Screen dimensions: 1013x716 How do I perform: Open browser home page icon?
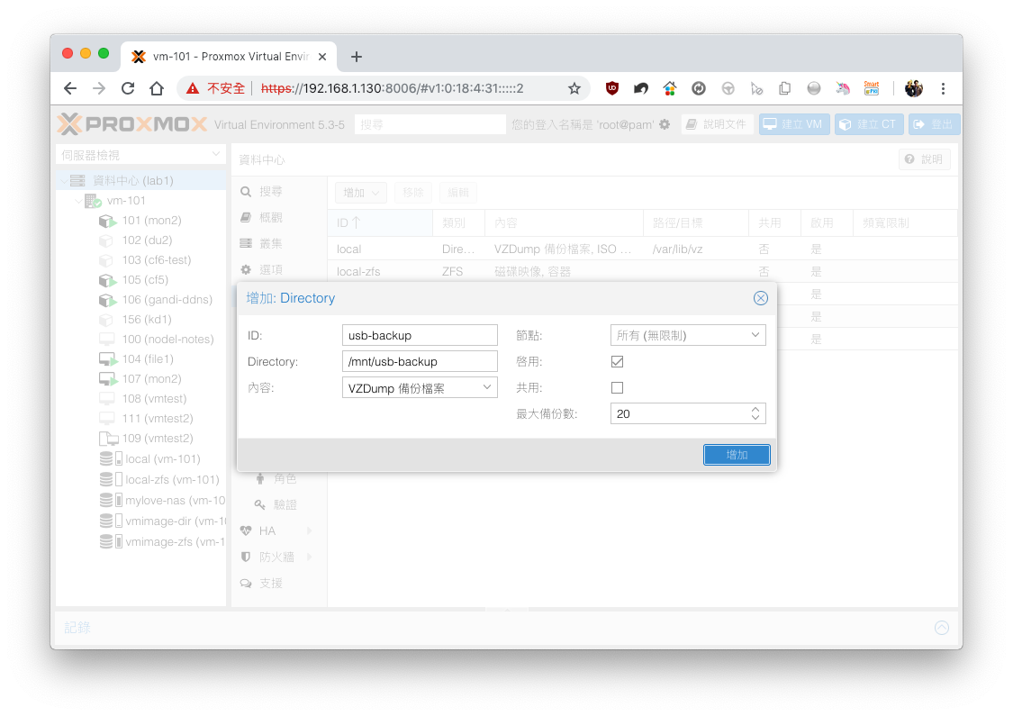pyautogui.click(x=157, y=88)
